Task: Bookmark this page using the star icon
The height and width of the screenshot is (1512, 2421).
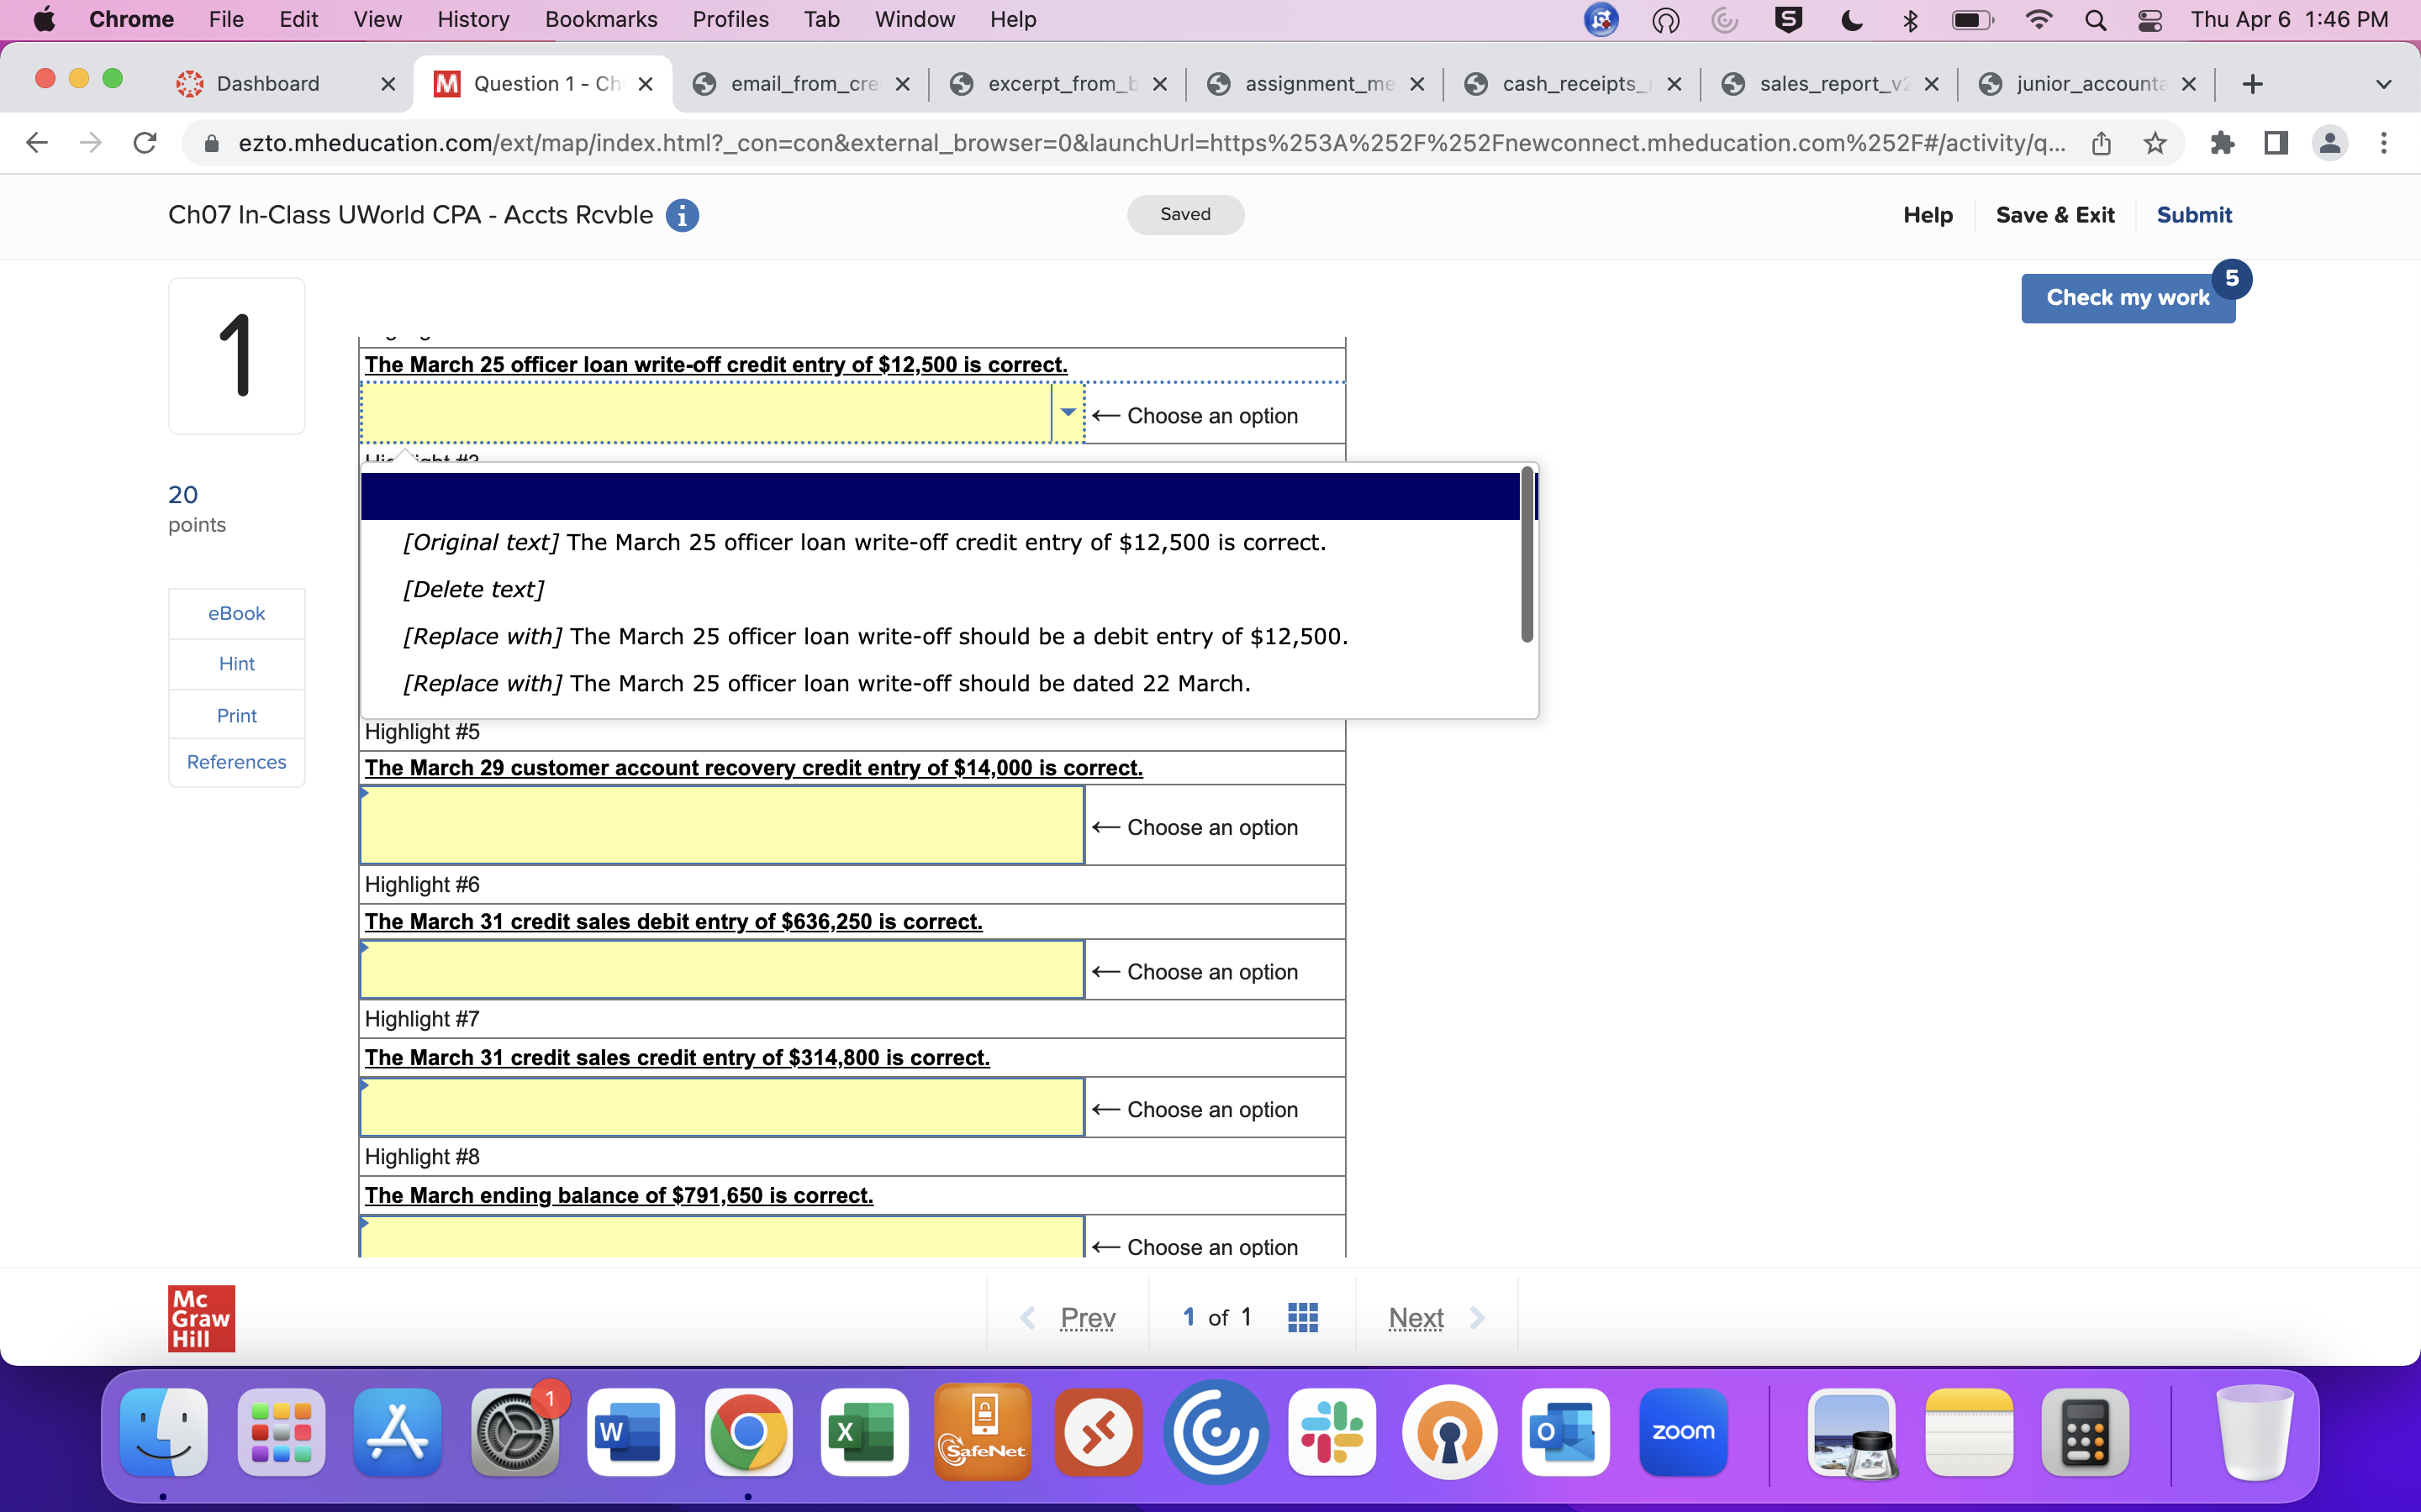Action: point(2154,143)
